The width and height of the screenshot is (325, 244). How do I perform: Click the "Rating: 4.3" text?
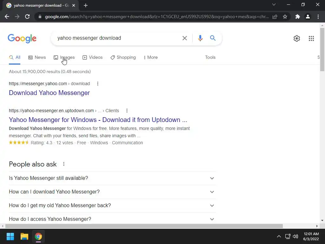pyautogui.click(x=42, y=143)
